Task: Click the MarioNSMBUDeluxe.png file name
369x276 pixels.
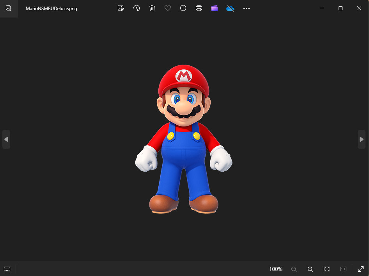Action: coord(51,9)
